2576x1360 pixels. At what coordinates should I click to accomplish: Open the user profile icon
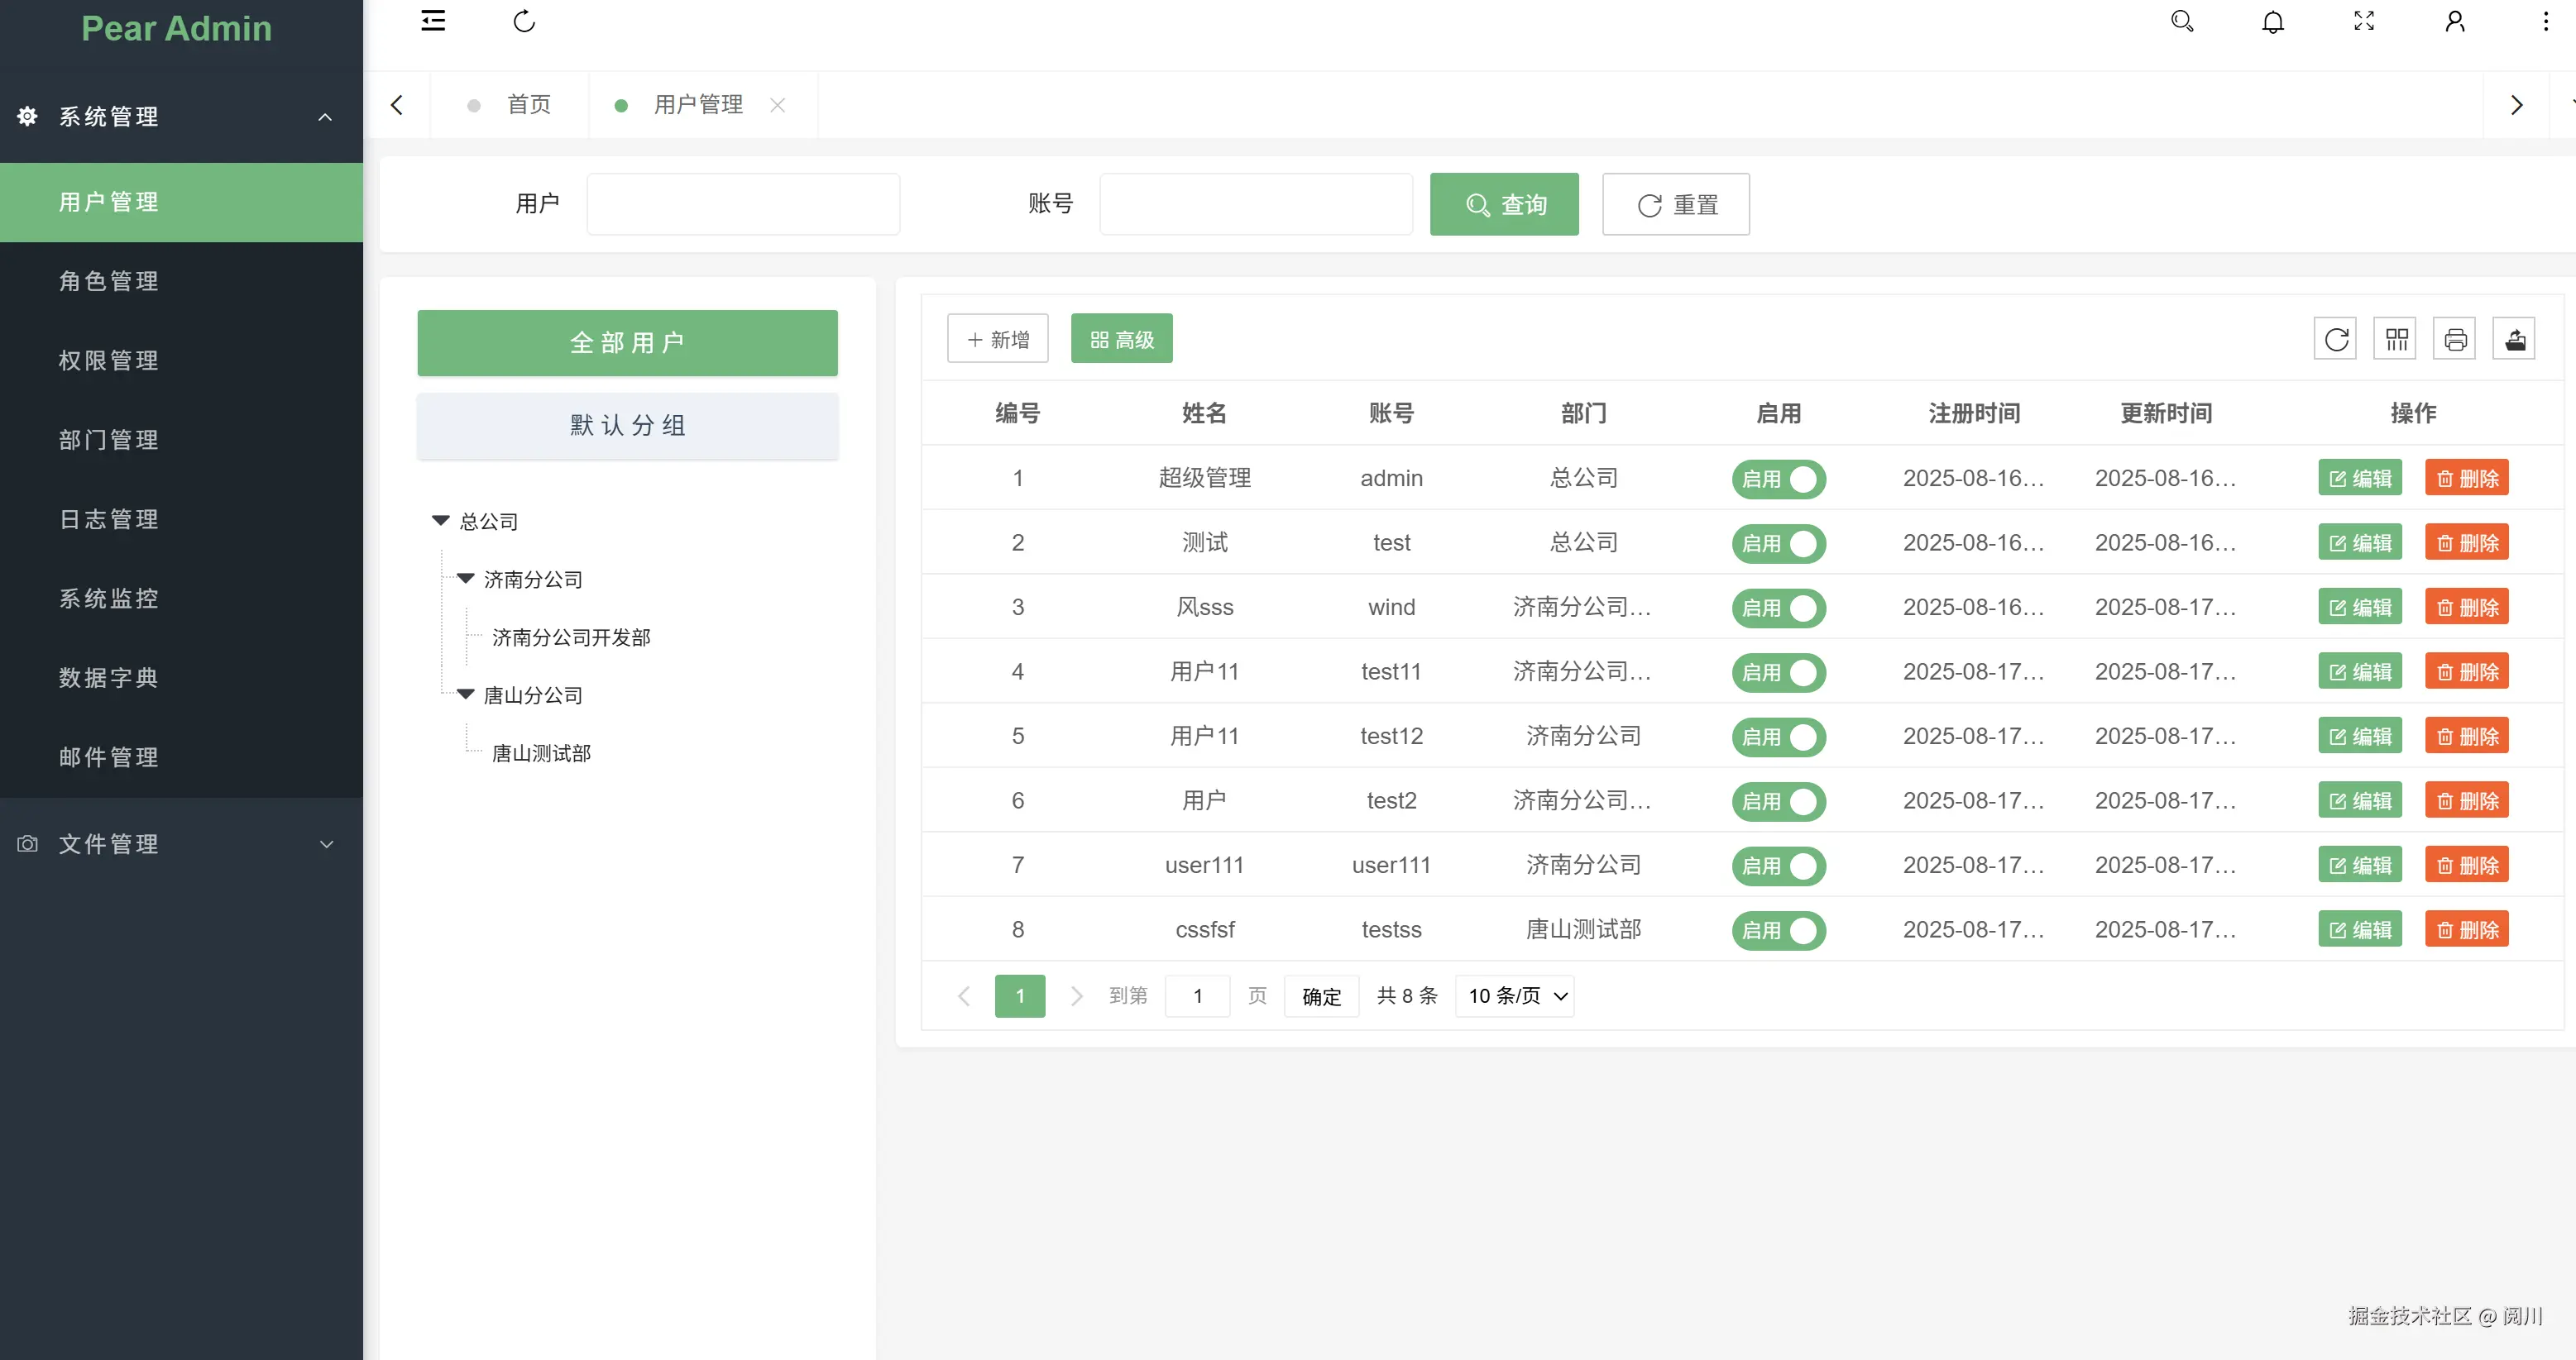click(2455, 21)
